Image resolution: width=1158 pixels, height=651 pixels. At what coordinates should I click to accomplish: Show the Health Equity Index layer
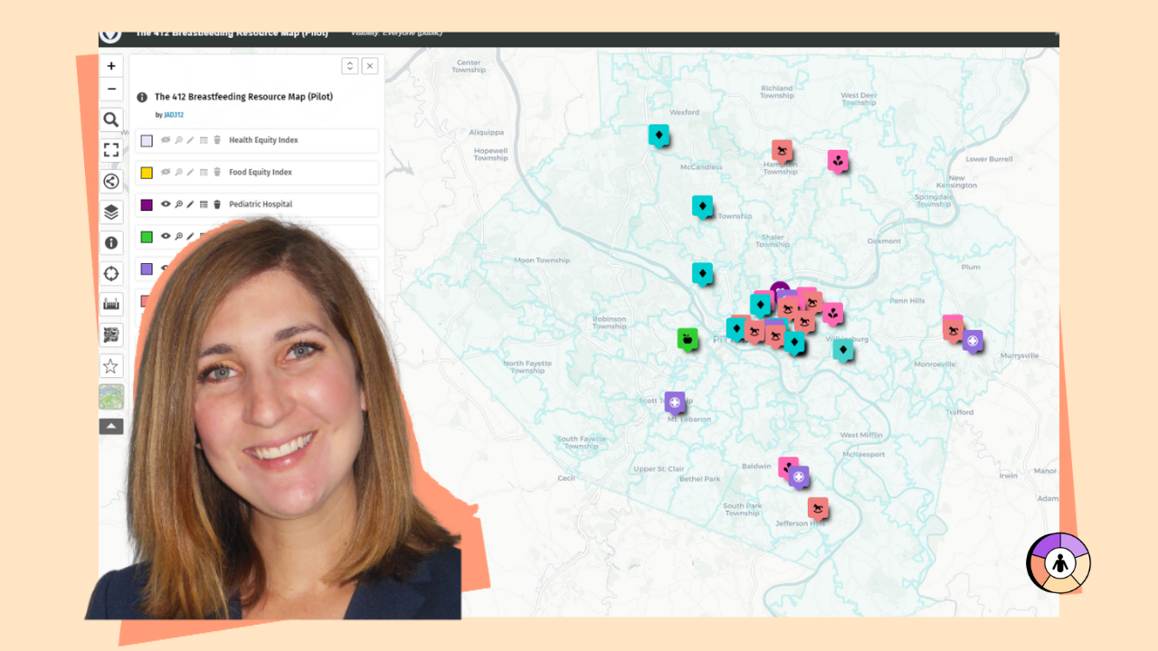[x=166, y=140]
